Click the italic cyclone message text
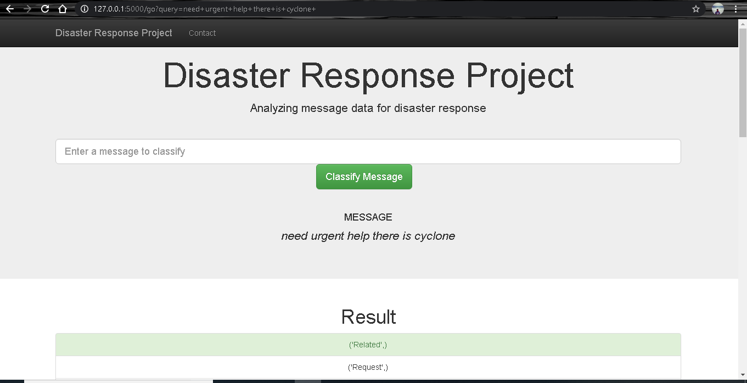The height and width of the screenshot is (383, 747). click(x=368, y=236)
